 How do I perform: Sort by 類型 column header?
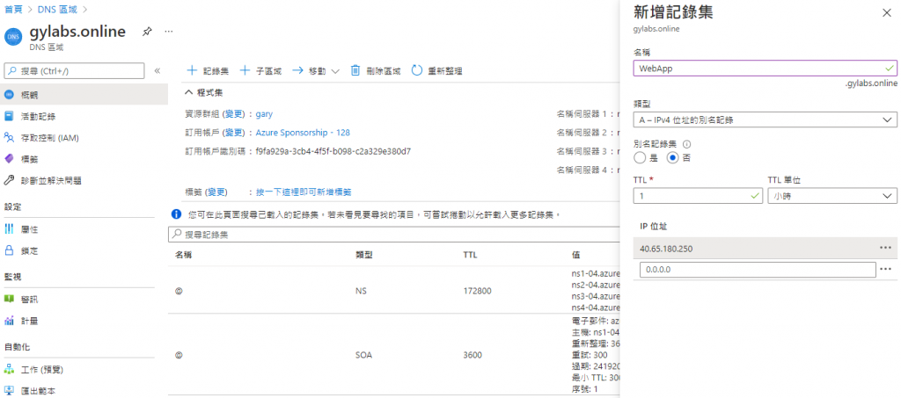(364, 255)
